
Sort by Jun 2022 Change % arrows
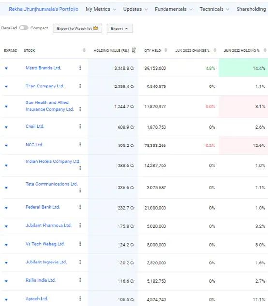click(215, 50)
